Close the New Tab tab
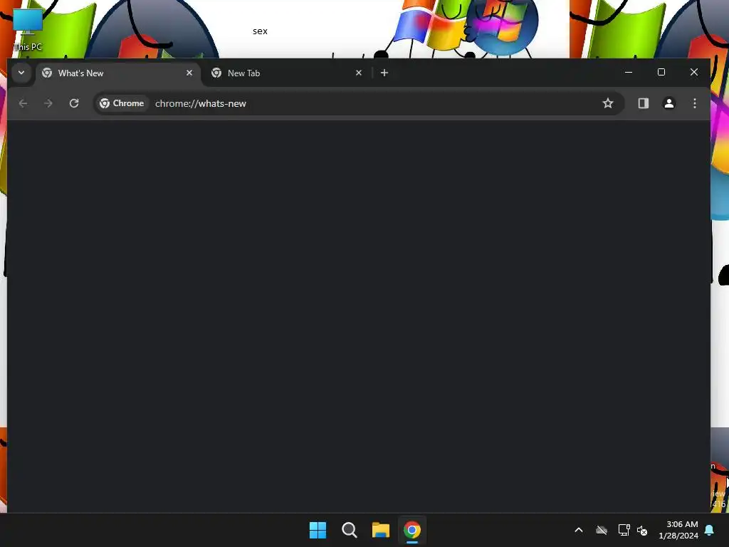The height and width of the screenshot is (547, 729). click(x=359, y=73)
